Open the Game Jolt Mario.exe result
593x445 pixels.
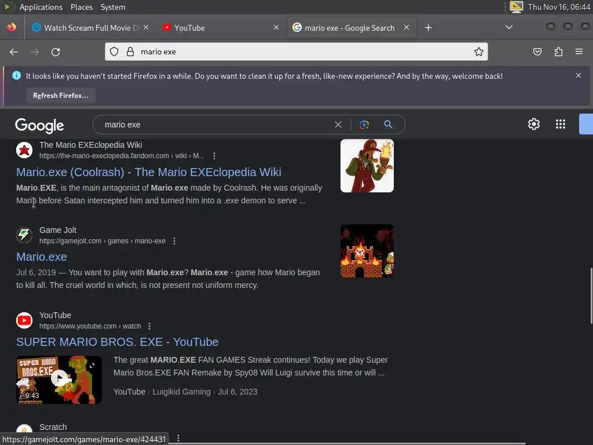(42, 257)
